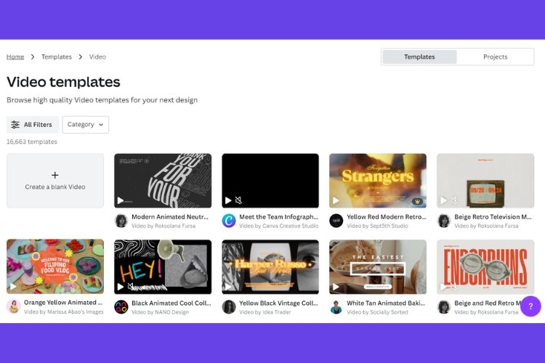Open the Thank You For Your thumbnail
Image resolution: width=545 pixels, height=363 pixels.
(x=163, y=181)
